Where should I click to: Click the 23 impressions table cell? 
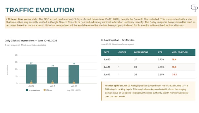[135, 67]
